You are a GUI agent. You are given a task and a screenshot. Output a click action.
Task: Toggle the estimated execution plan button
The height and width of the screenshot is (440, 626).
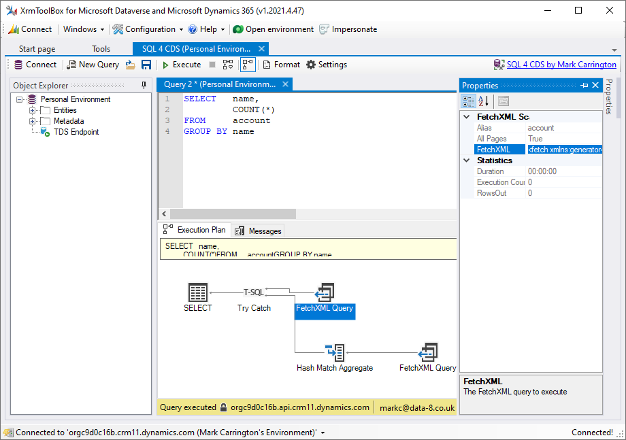pyautogui.click(x=228, y=65)
